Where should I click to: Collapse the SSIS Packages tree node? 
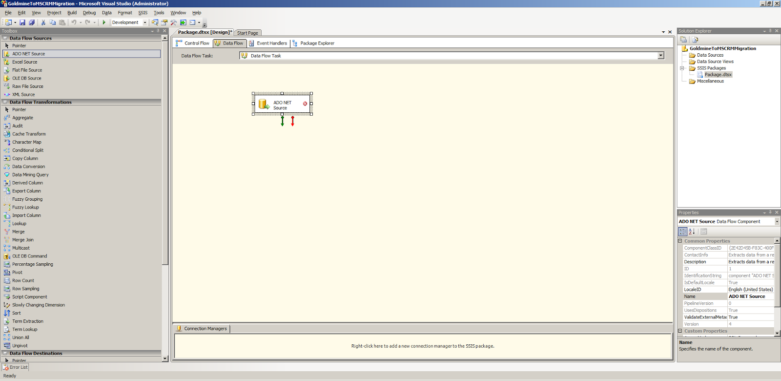(x=682, y=68)
